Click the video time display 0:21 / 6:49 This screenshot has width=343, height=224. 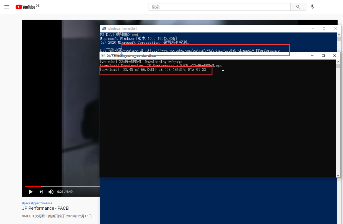[x=65, y=192]
